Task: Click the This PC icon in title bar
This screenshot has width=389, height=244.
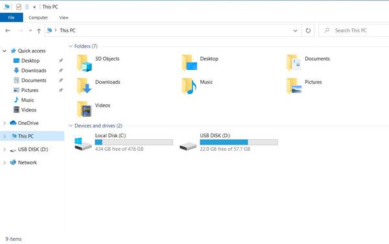Action: (6, 6)
